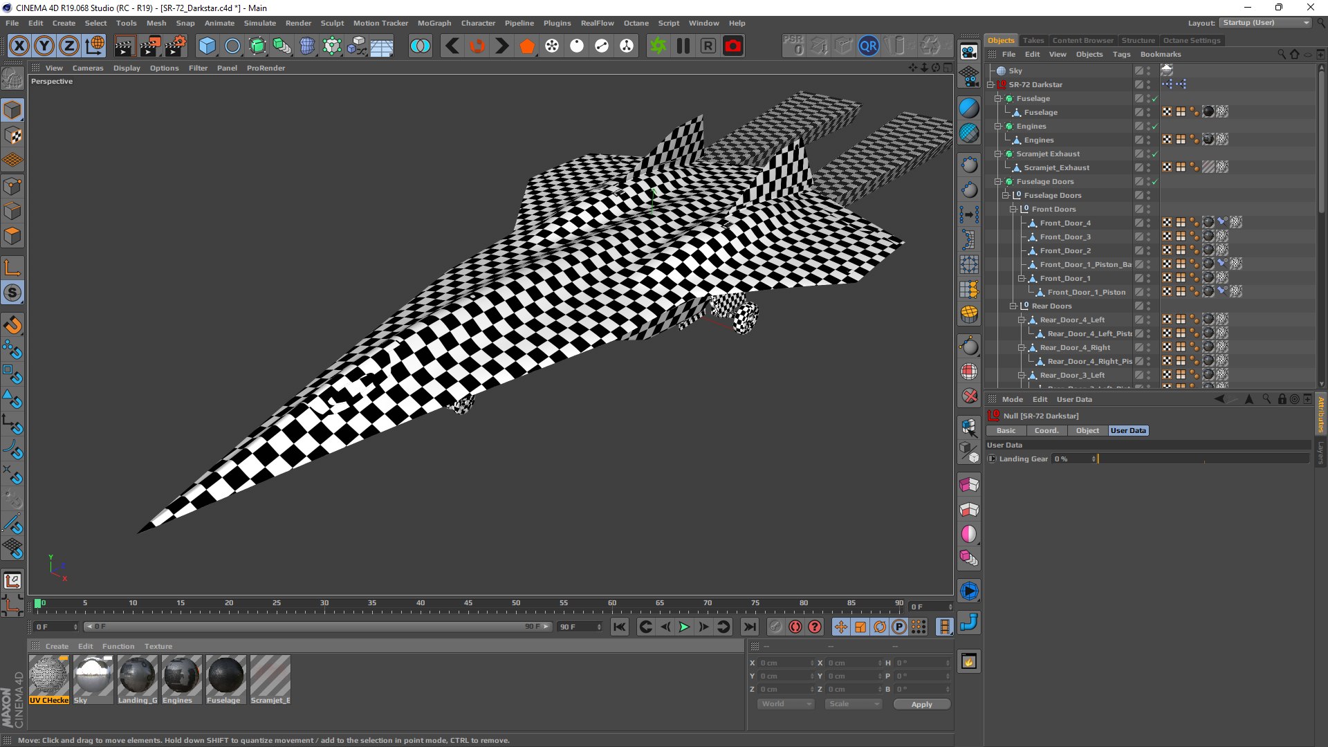The image size is (1328, 747).
Task: Go to start of animation
Action: 620,627
